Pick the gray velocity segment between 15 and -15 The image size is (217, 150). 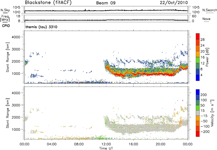[x=198, y=113]
